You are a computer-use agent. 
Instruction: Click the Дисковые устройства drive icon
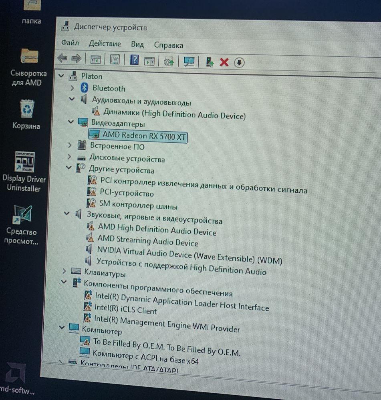coord(81,157)
